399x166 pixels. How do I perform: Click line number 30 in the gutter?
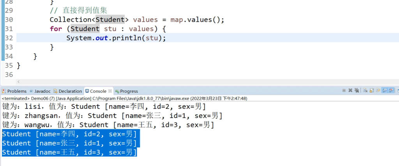(x=9, y=20)
